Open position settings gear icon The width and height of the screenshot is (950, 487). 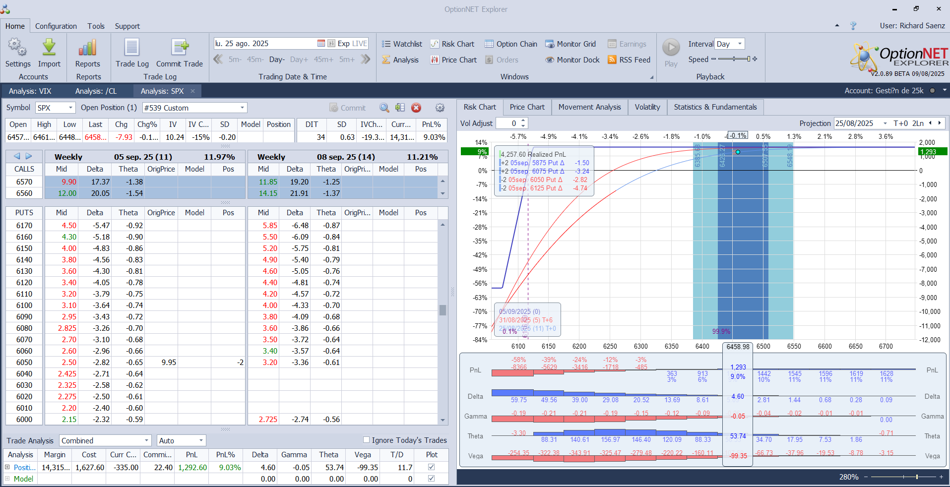(440, 108)
